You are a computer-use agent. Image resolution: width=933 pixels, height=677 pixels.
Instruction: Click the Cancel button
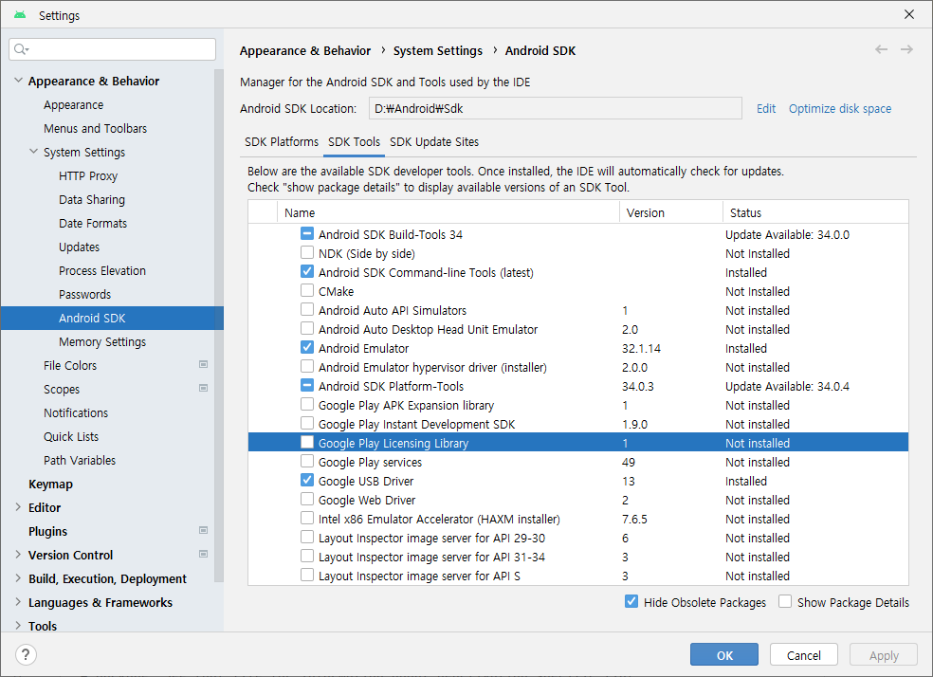tap(804, 654)
